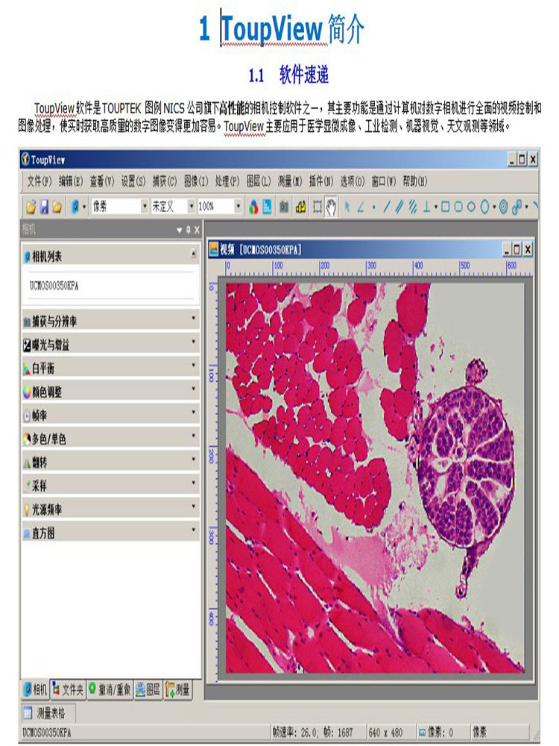The width and height of the screenshot is (559, 746).
Task: Select the small ellipse measurement tool
Action: click(x=471, y=207)
